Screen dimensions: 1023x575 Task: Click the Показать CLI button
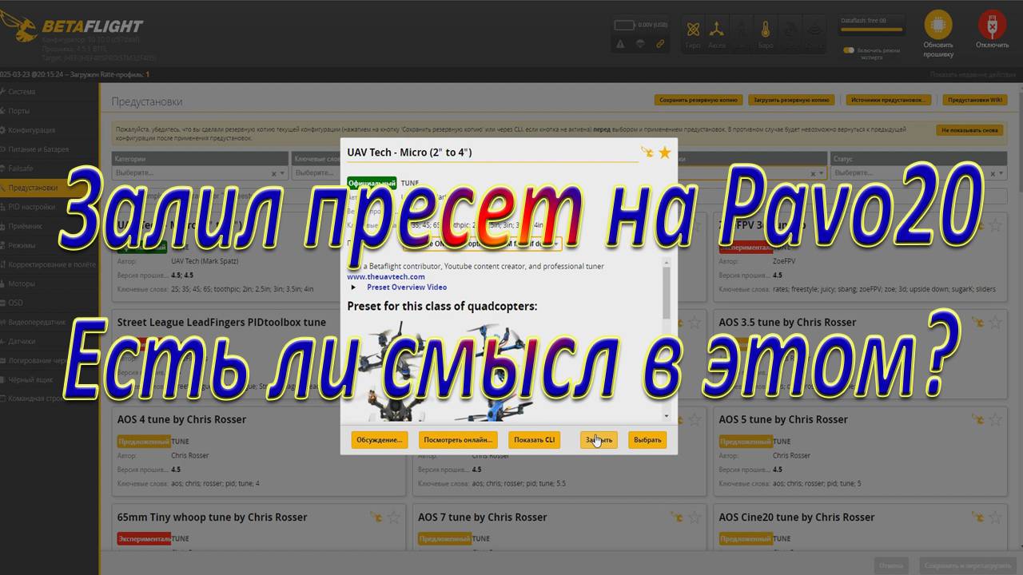[x=534, y=440]
